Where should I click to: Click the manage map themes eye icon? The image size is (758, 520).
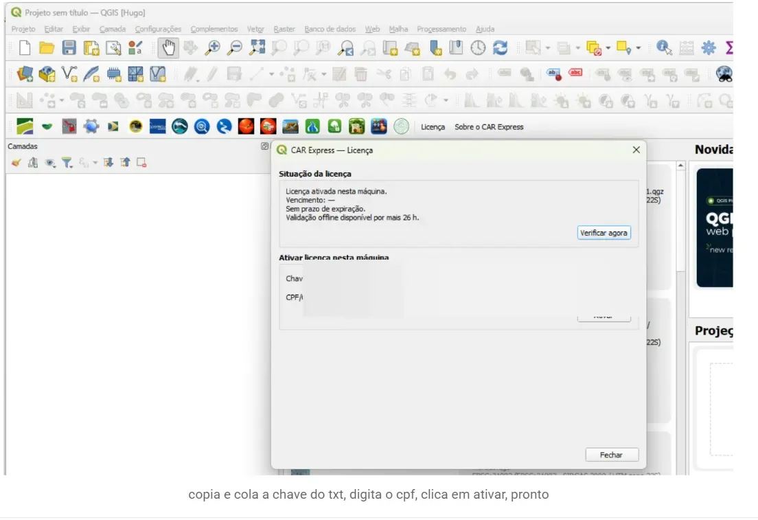coord(50,163)
